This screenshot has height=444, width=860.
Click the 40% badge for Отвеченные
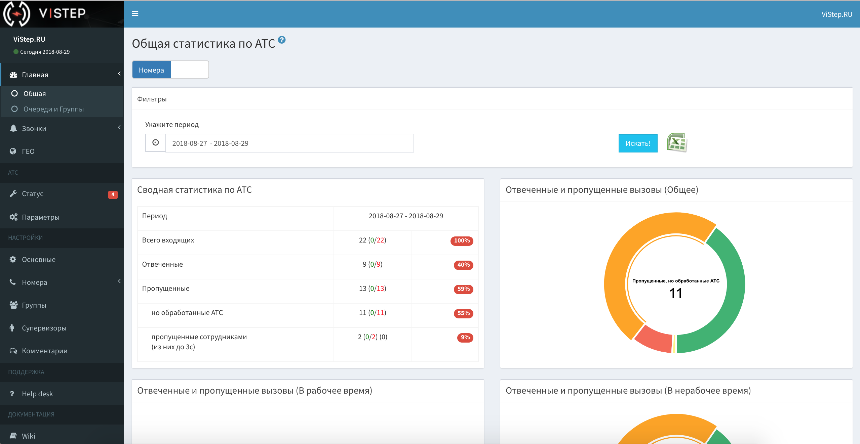point(463,265)
